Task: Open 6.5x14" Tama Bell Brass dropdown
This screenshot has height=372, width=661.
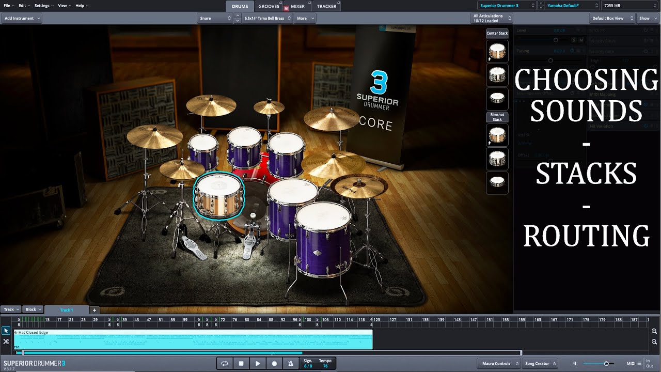Action: (267, 18)
